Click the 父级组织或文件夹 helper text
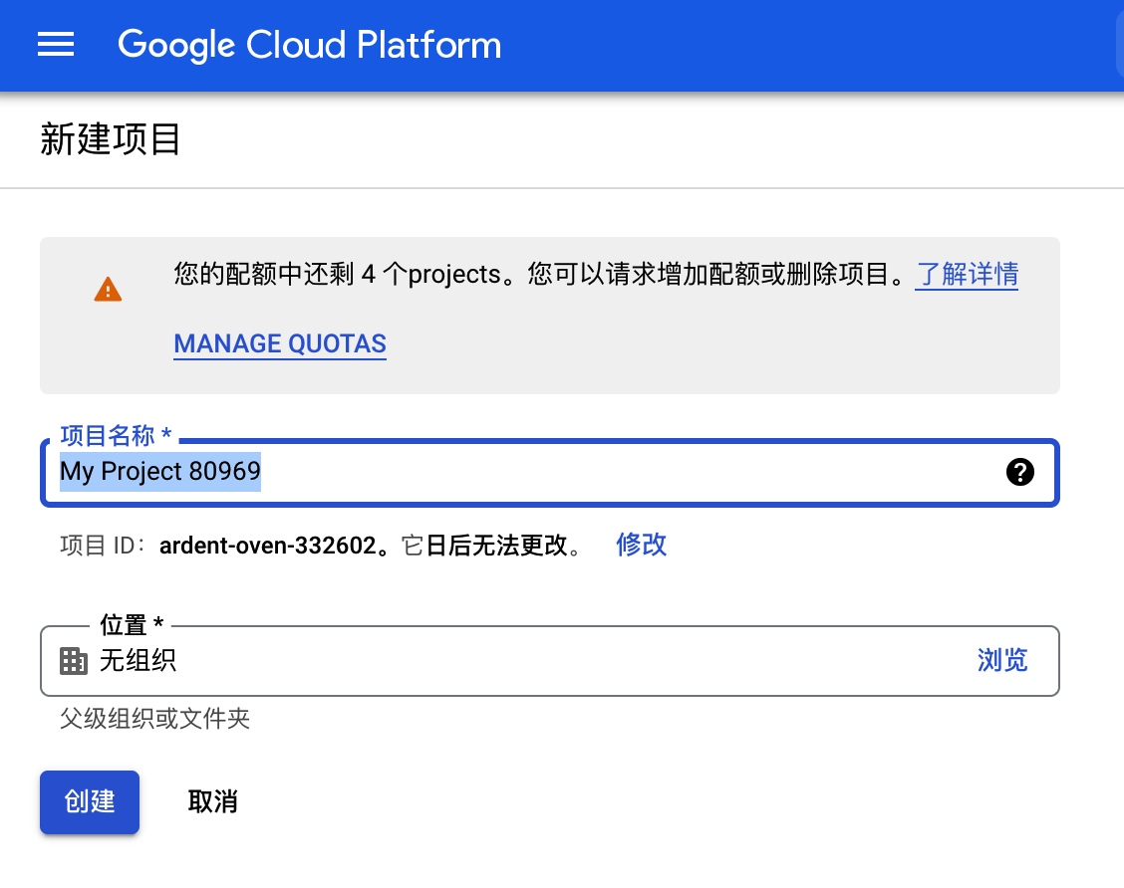 (154, 719)
